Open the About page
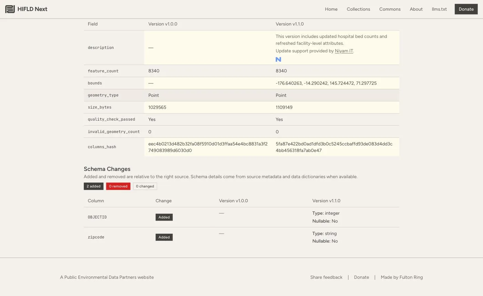Viewport: 483px width, 296px height. point(416,9)
